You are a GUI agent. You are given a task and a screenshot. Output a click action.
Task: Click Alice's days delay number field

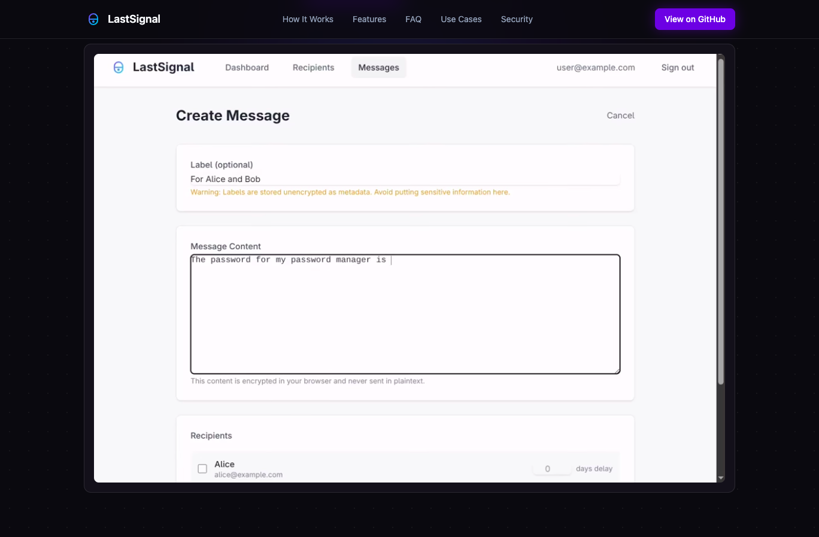coord(551,469)
